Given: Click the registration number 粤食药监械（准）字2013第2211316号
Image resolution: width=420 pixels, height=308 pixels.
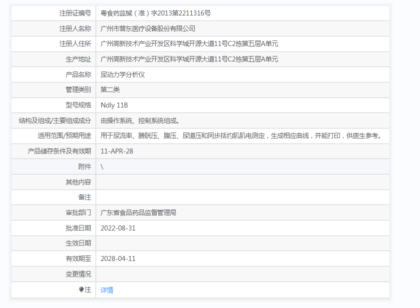Looking at the screenshot, I should coord(155,13).
